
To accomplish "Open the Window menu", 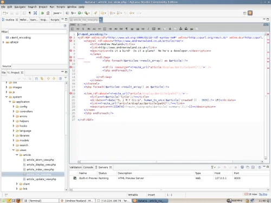I will (x=72, y=7).
